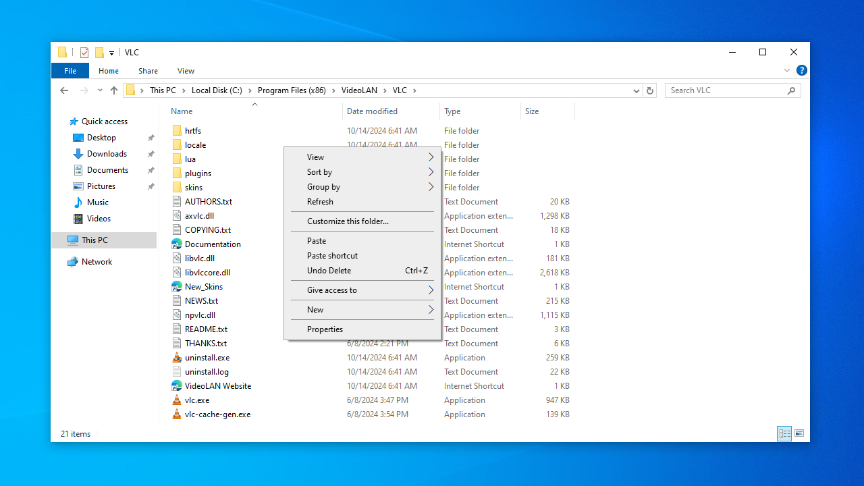Click the Downloads icon in Quick access
This screenshot has height=486, width=864.
(x=78, y=154)
